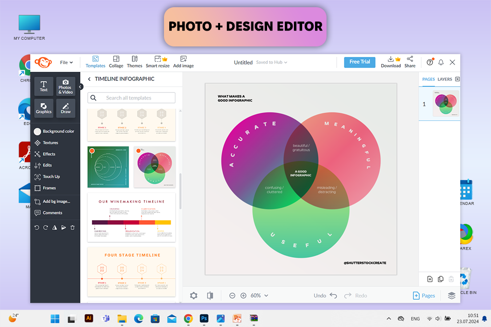Select the green circles template thumbnail
This screenshot has width=491, height=327.
(x=108, y=167)
